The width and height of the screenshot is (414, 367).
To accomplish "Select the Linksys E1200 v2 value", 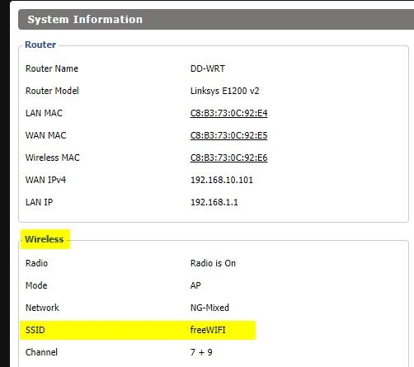I will pos(225,91).
